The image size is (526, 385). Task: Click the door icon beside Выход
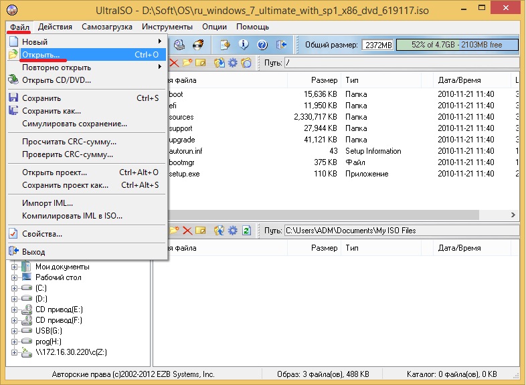click(x=13, y=251)
